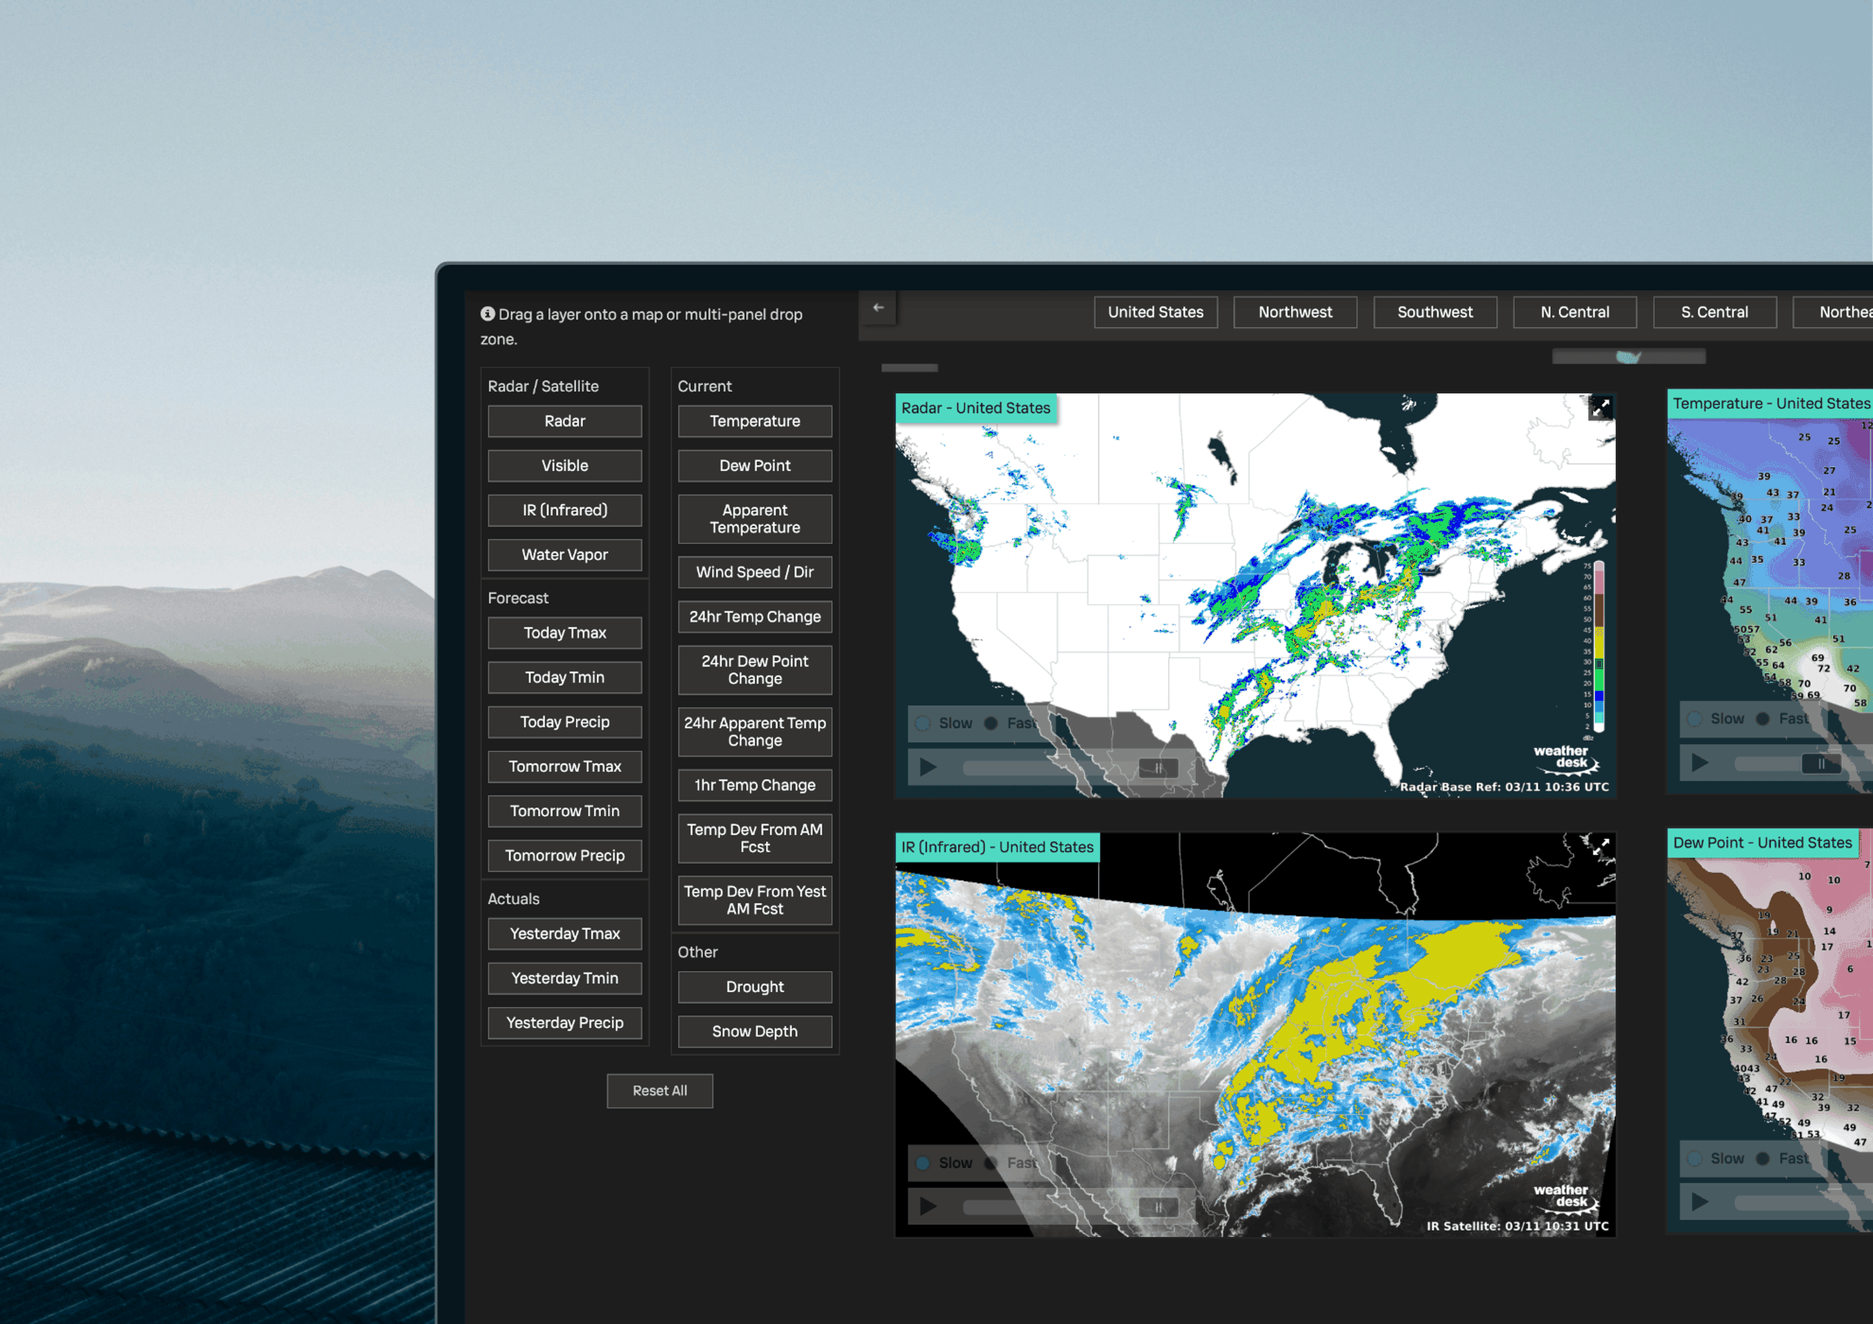Open the Wind Speed / Dir layer

(x=754, y=572)
